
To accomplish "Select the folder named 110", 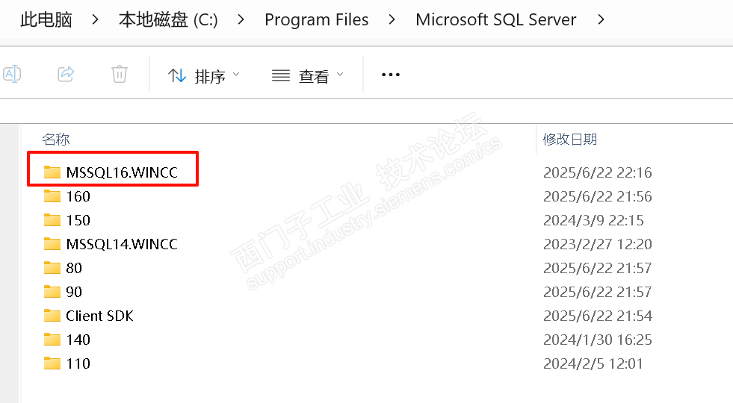I will point(78,363).
